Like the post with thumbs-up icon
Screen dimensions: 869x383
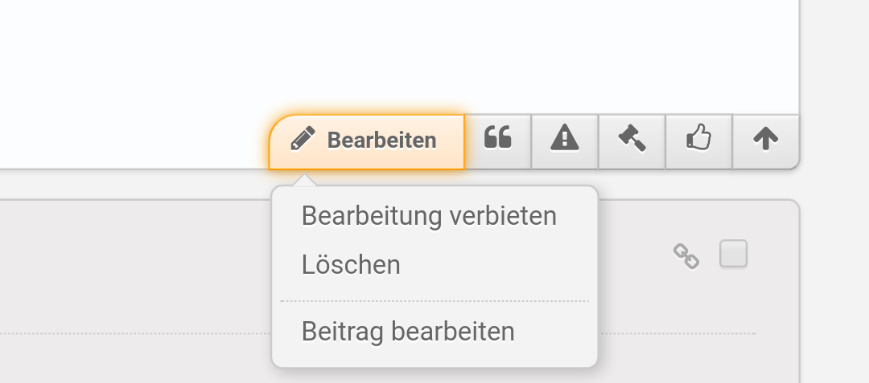coord(698,139)
